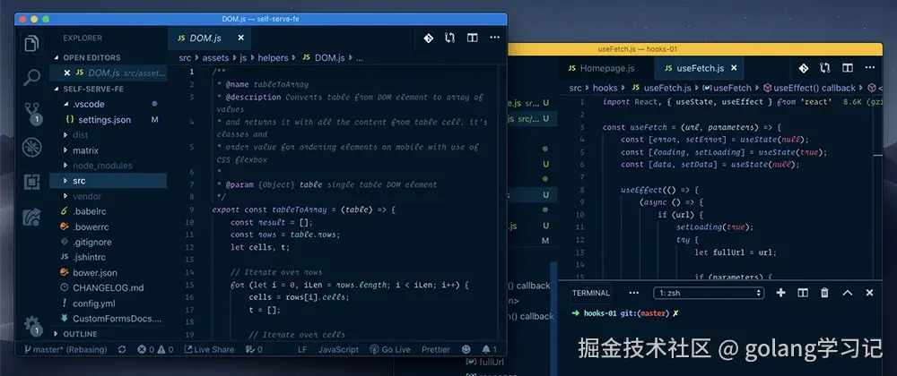
Task: Select the TERMINAL panel tab
Action: pyautogui.click(x=591, y=293)
